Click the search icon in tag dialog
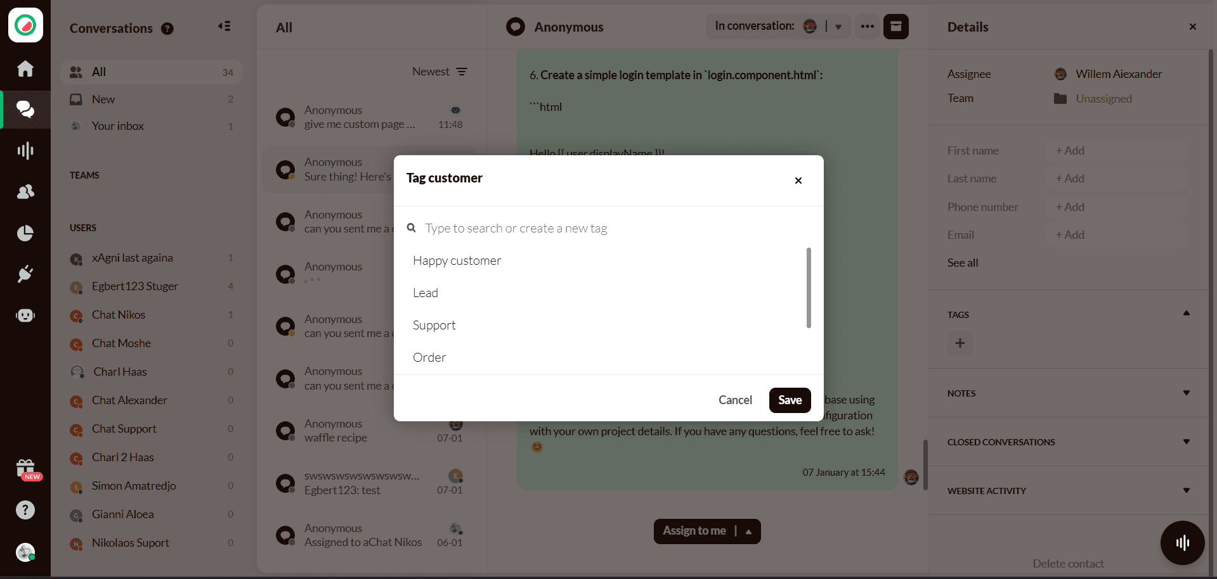Viewport: 1217px width, 579px height. coord(412,227)
